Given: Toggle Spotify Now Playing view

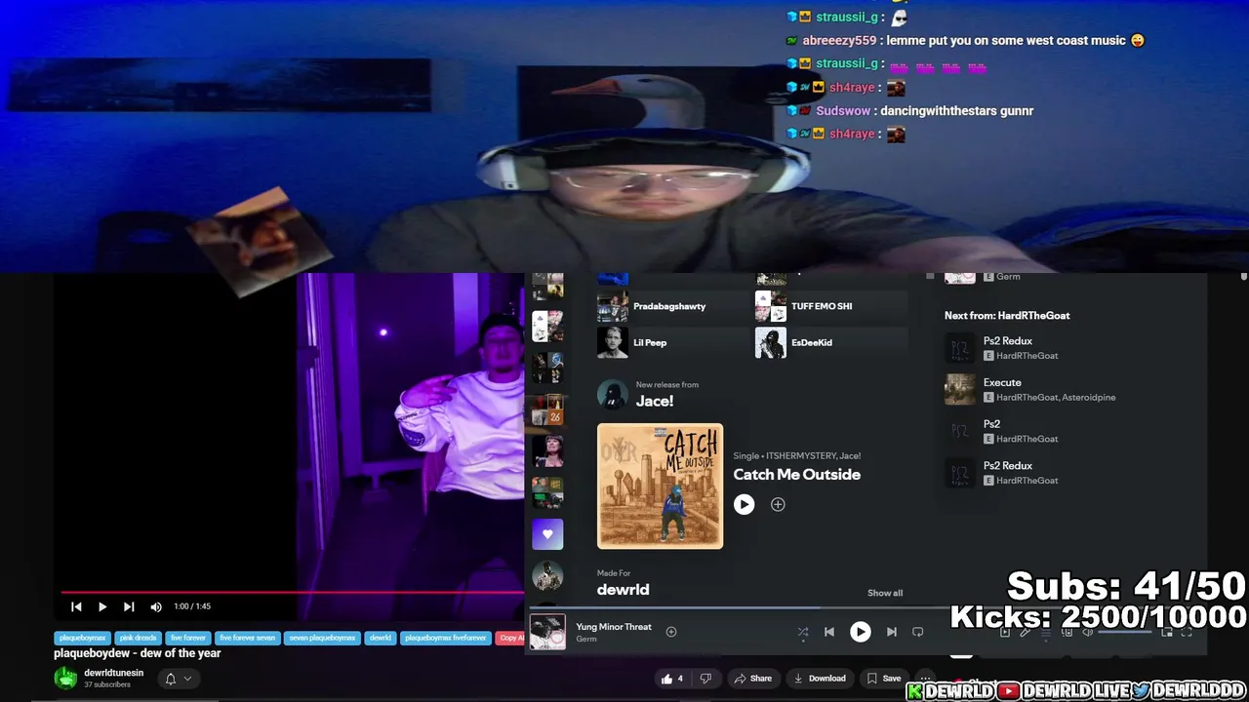Looking at the screenshot, I should click(1005, 632).
